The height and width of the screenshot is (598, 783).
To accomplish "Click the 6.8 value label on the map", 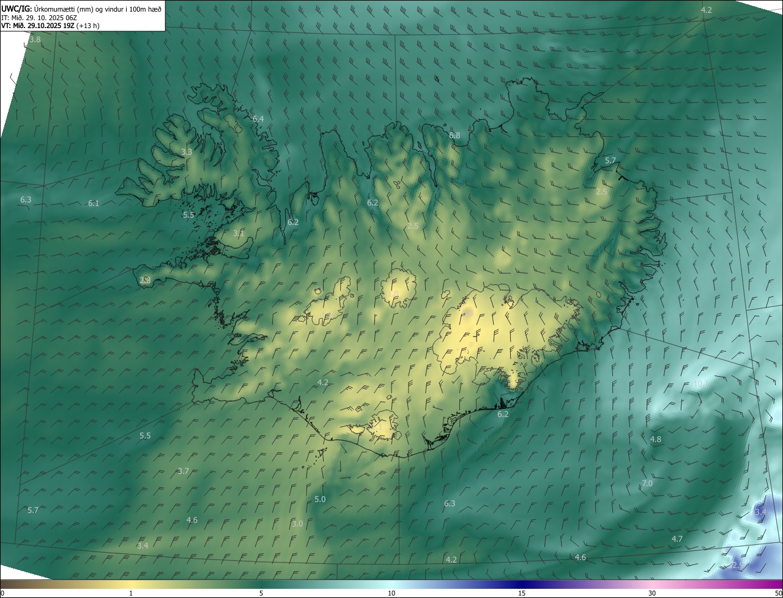I will point(455,135).
